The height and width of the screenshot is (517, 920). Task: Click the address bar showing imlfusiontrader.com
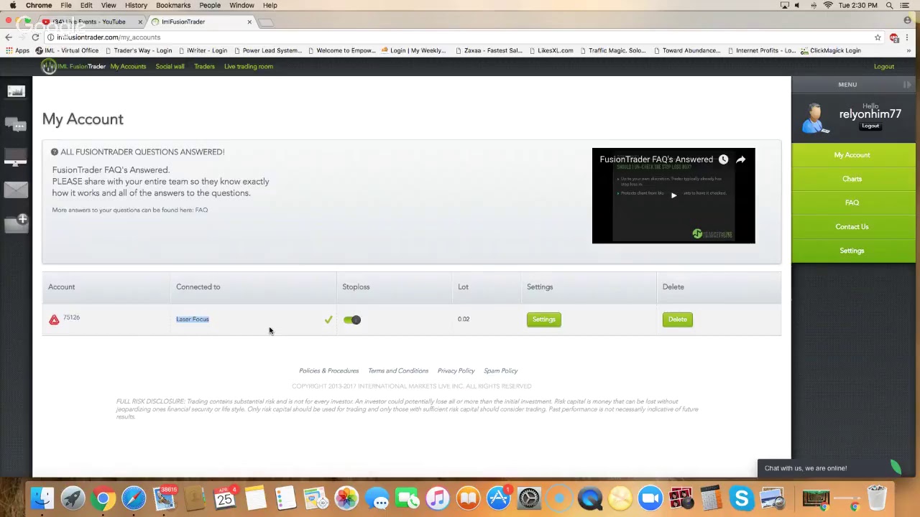coord(460,37)
